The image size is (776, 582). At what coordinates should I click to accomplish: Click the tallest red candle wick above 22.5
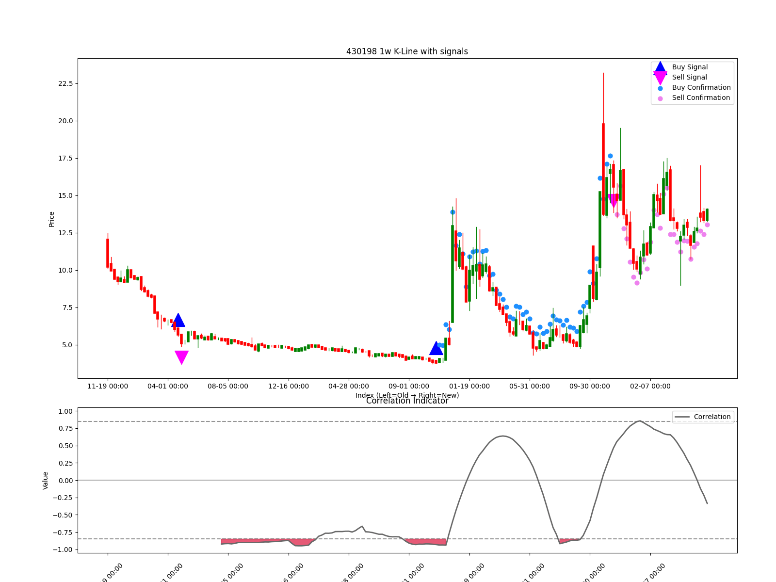tap(603, 97)
